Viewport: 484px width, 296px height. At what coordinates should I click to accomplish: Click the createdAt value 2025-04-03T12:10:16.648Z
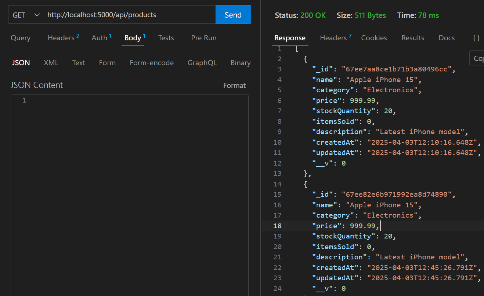[x=422, y=142]
